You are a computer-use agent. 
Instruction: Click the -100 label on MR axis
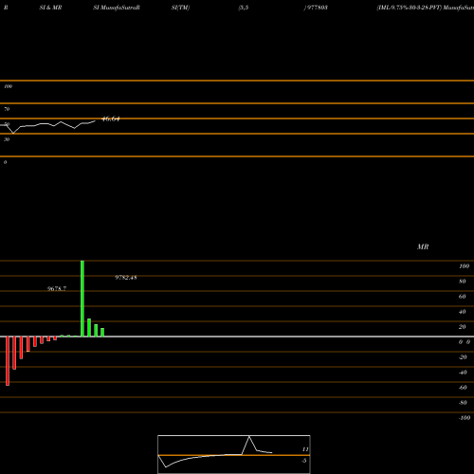pyautogui.click(x=465, y=418)
